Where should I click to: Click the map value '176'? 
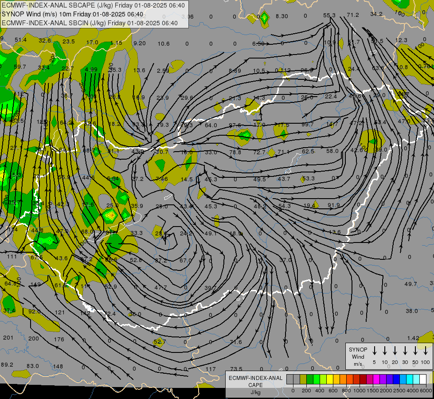tap(59, 339)
